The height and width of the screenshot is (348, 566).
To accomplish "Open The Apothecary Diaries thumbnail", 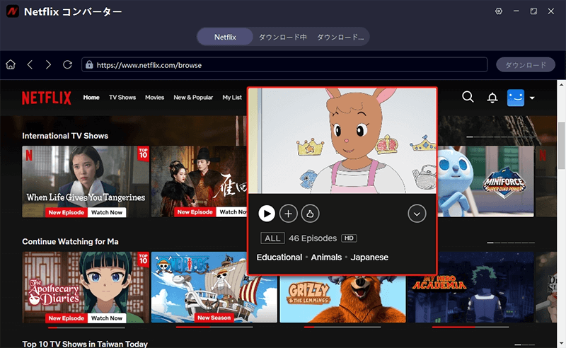I will click(86, 287).
